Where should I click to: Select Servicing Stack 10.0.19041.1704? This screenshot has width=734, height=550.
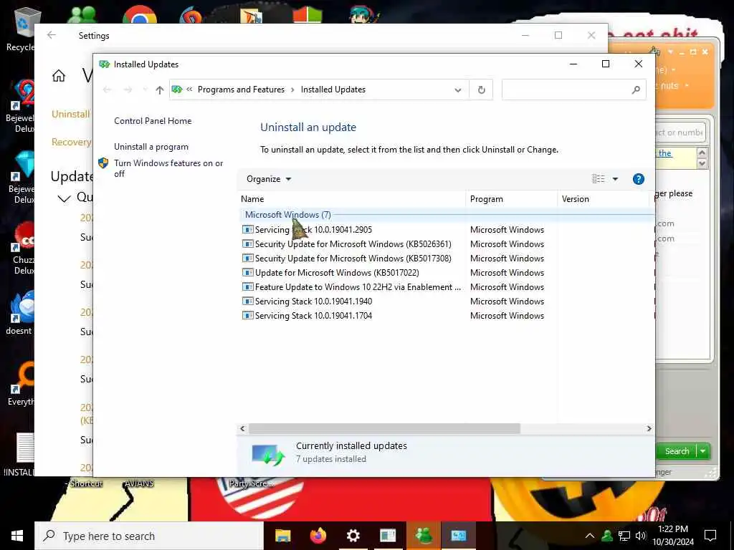pos(307,316)
